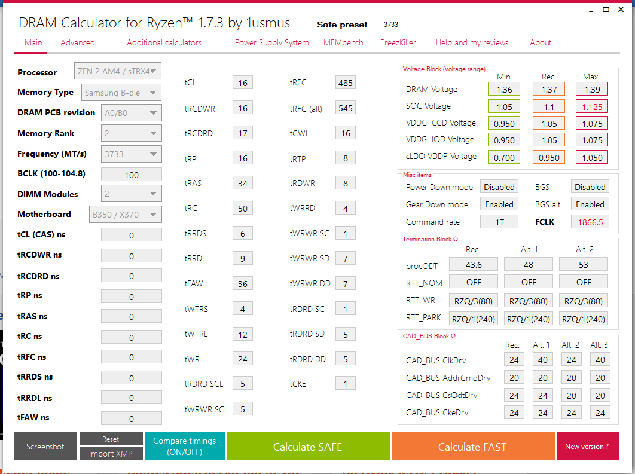This screenshot has width=635, height=474.
Task: Switch to the MEMbench tab
Action: point(343,42)
